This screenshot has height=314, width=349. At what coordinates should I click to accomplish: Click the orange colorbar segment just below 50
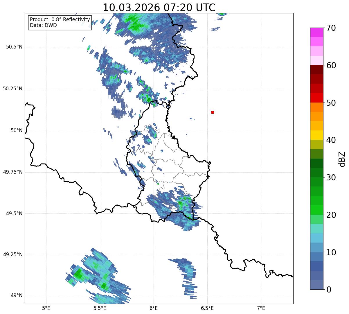(316, 107)
